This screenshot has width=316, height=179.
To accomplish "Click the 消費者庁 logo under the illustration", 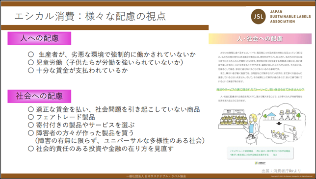I will pos(260,163).
